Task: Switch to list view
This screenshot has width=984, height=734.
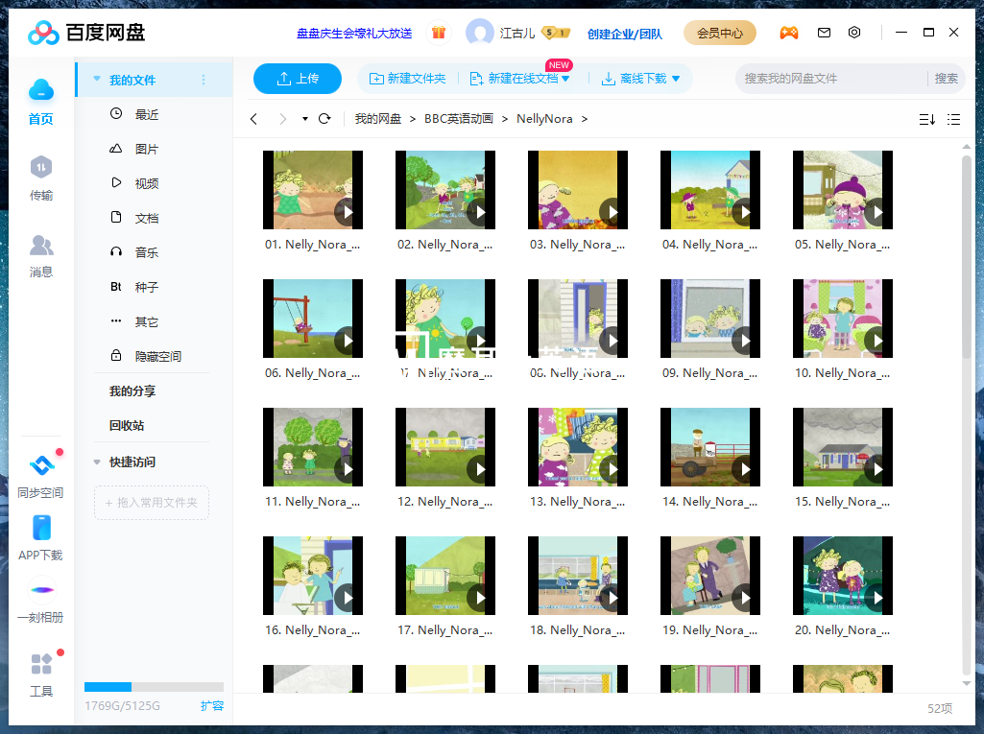Action: coord(953,118)
